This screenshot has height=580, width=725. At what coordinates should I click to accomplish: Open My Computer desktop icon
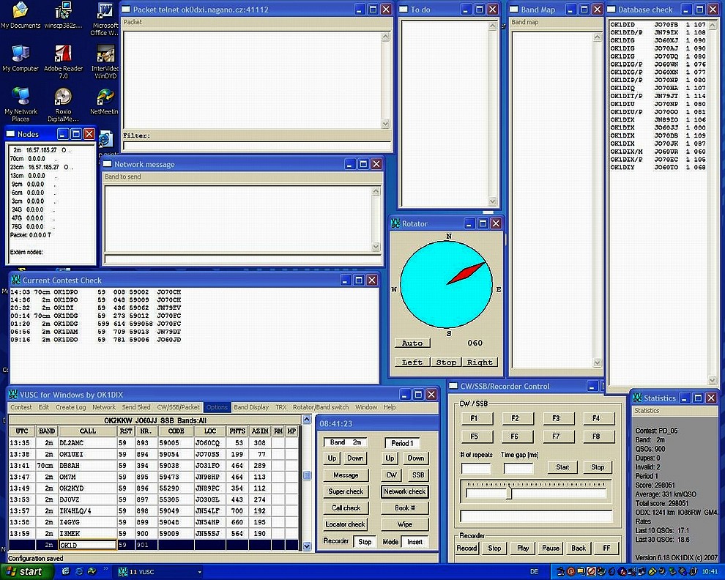(21, 59)
